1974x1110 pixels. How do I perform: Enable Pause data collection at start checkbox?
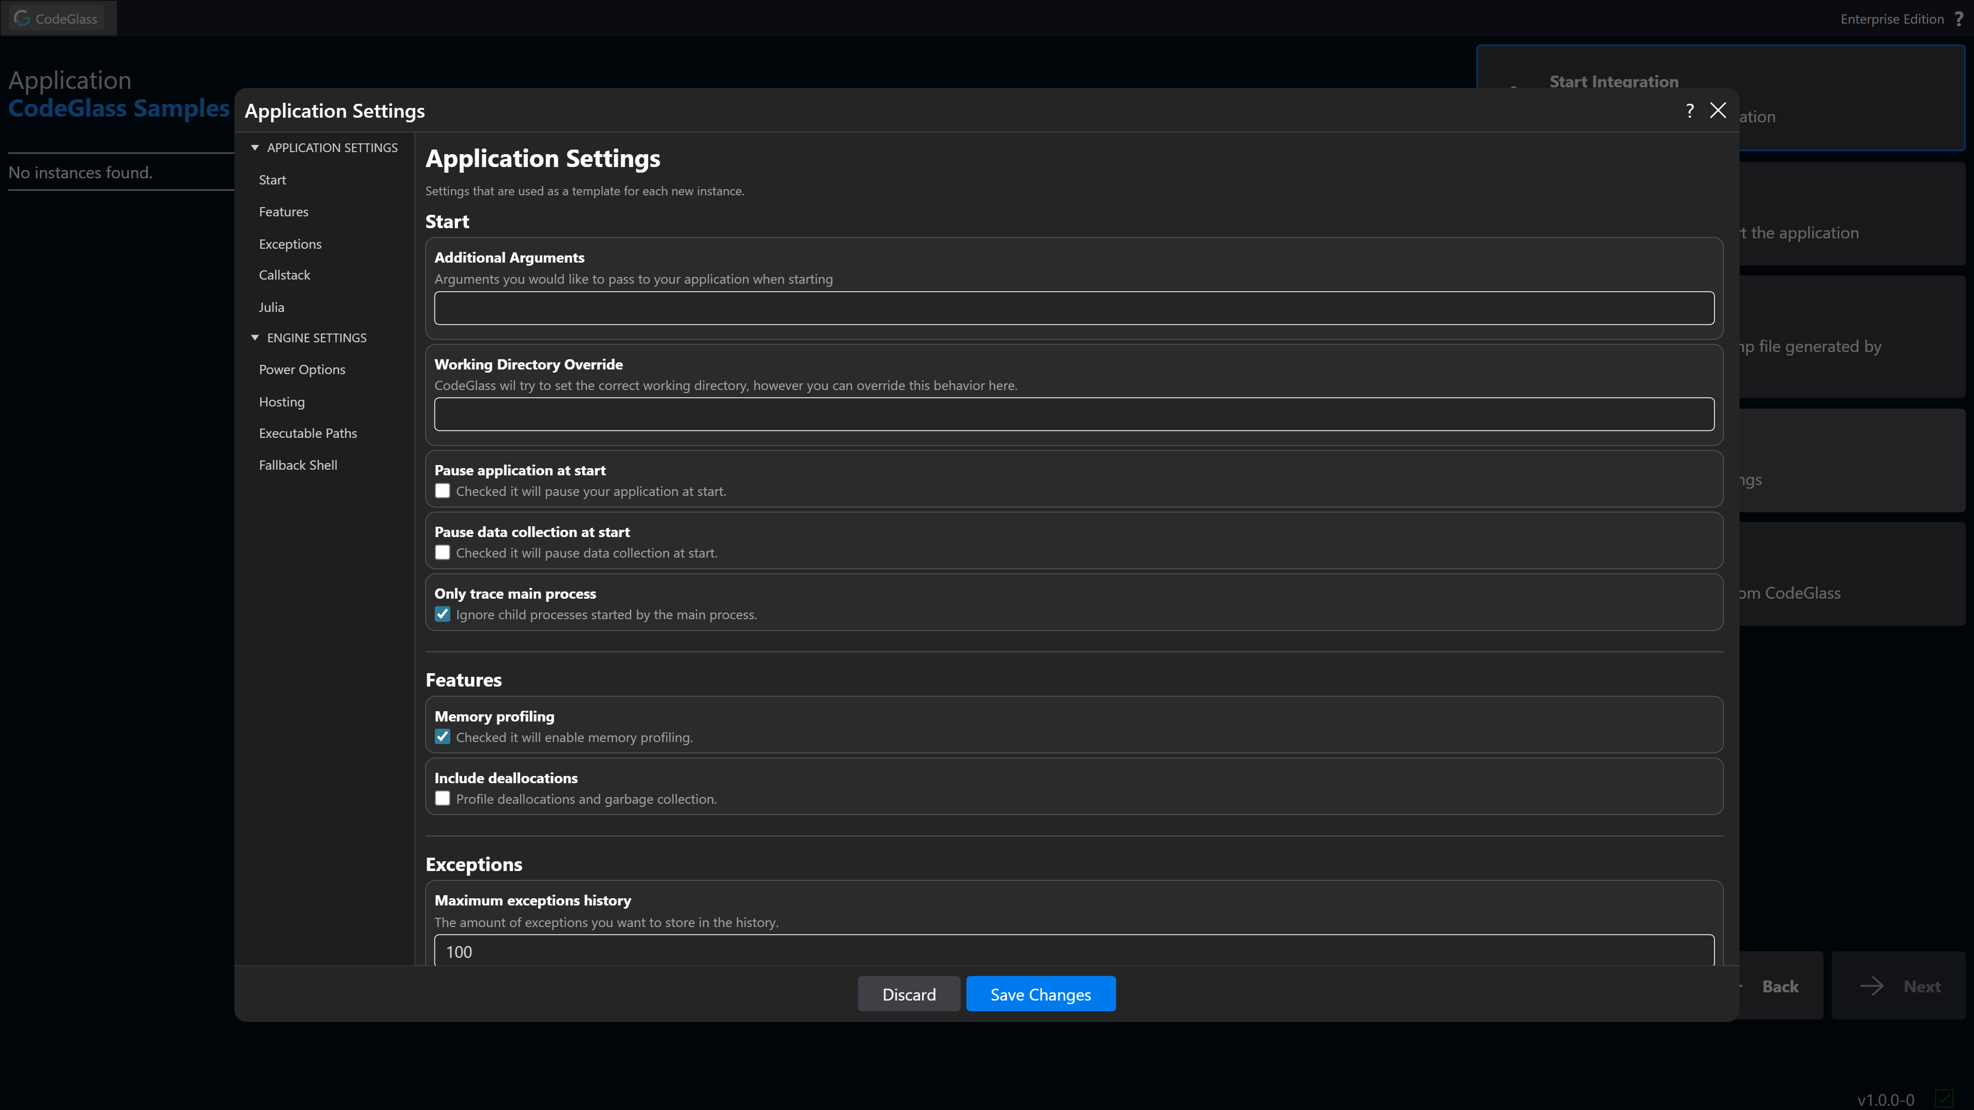(442, 552)
